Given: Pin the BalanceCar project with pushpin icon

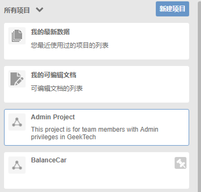Looking at the screenshot, I should click(x=180, y=163).
